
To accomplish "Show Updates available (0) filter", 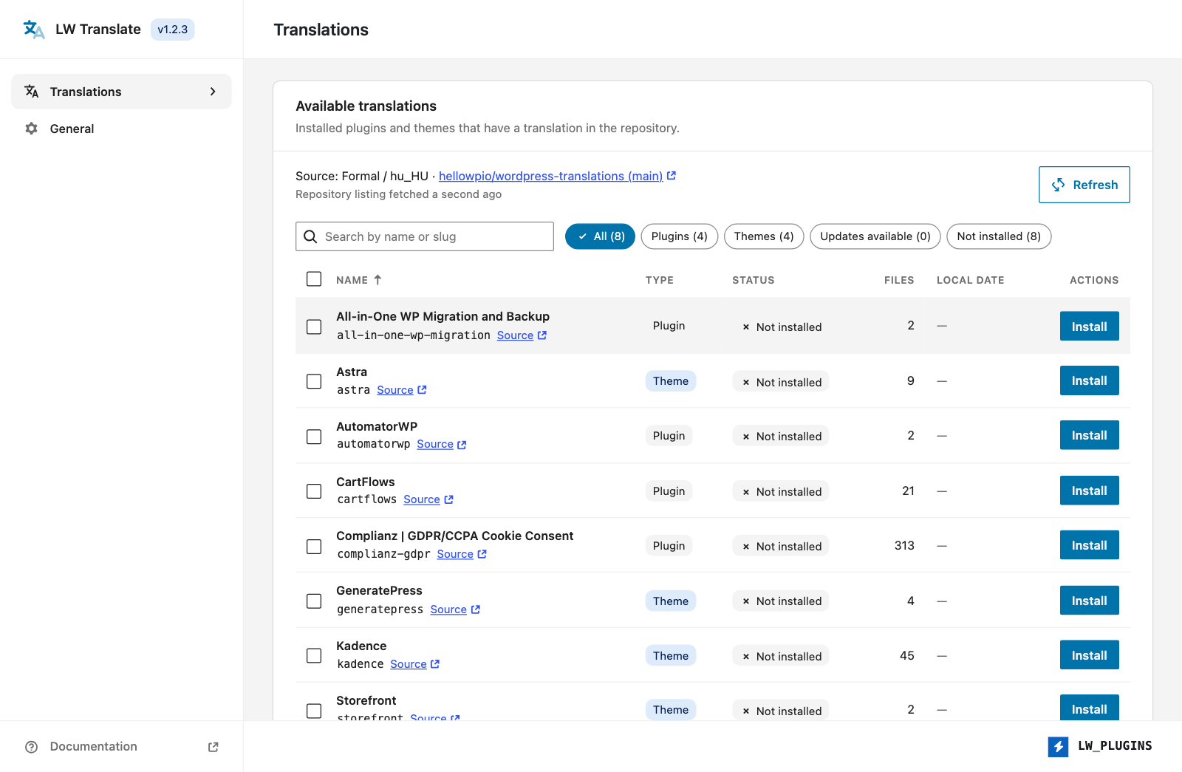I will tap(875, 236).
